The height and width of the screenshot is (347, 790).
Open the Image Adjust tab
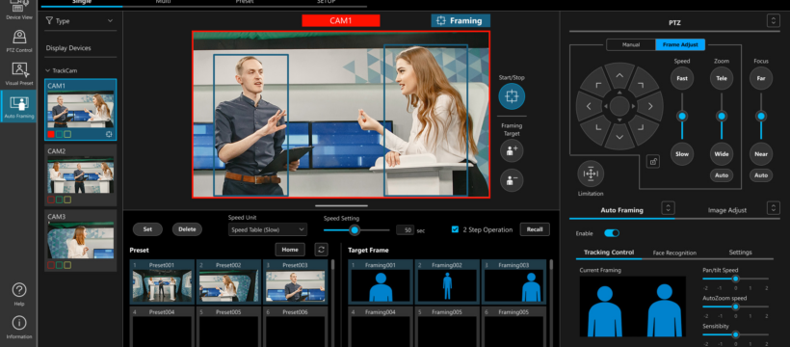727,210
